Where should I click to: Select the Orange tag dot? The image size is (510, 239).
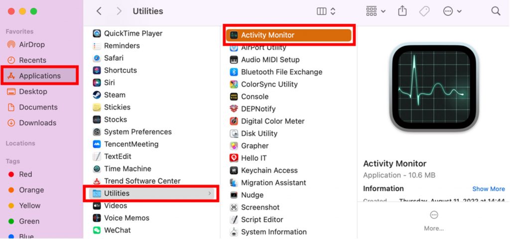[11, 190]
